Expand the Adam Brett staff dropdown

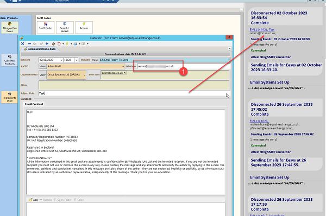123,66
